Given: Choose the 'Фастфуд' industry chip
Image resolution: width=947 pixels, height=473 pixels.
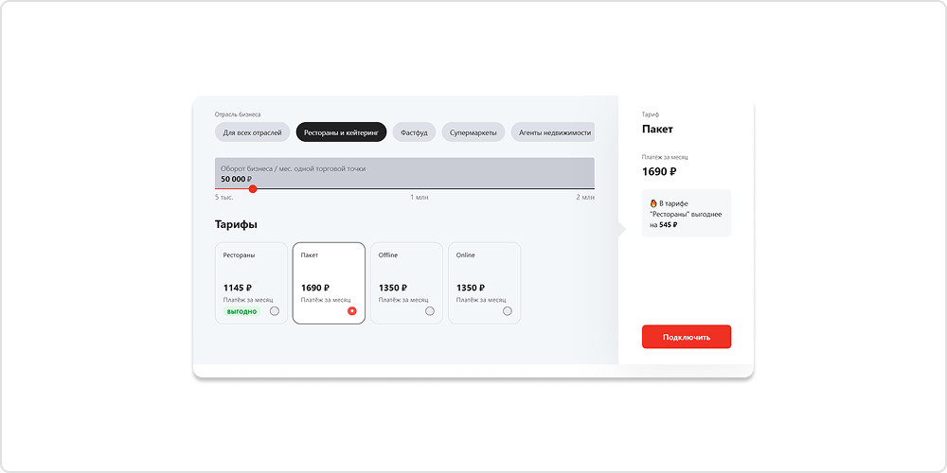Looking at the screenshot, I should [414, 132].
